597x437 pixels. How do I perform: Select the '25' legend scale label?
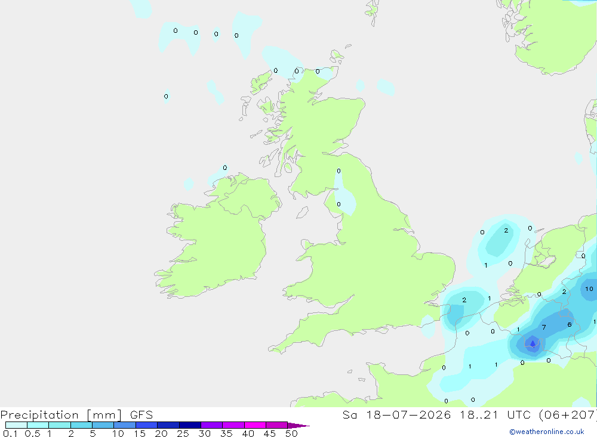tap(183, 433)
